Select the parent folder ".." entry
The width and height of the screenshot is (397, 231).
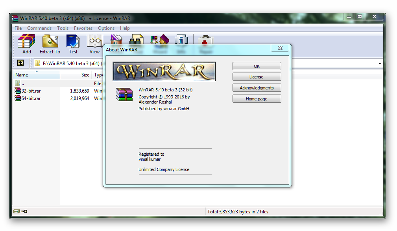[22, 83]
